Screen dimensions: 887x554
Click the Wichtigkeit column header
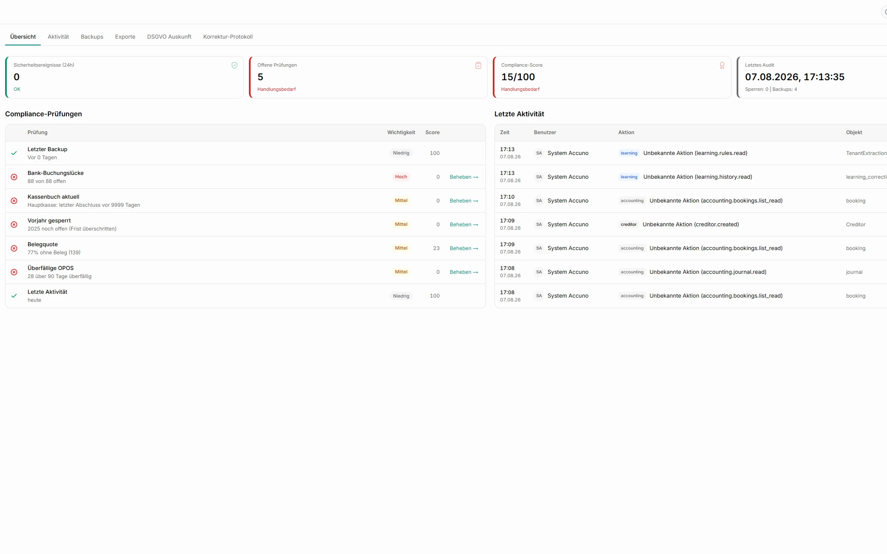coord(401,132)
